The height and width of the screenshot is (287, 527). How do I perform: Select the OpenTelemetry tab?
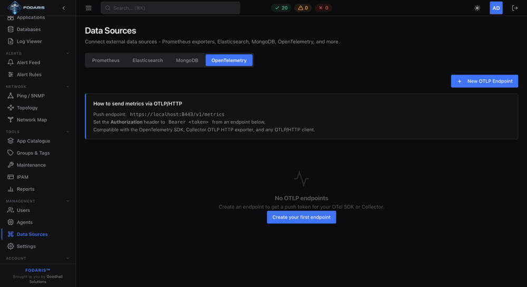(229, 60)
